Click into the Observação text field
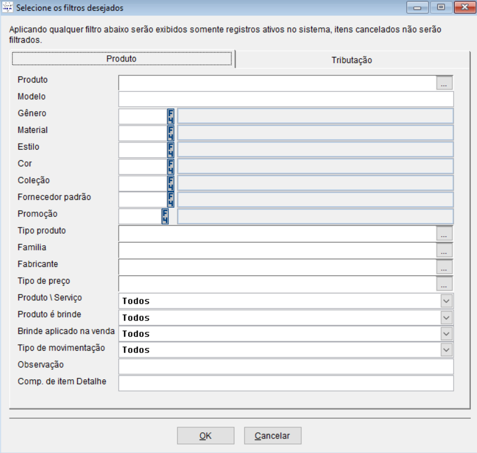477x453 pixels. 286,367
